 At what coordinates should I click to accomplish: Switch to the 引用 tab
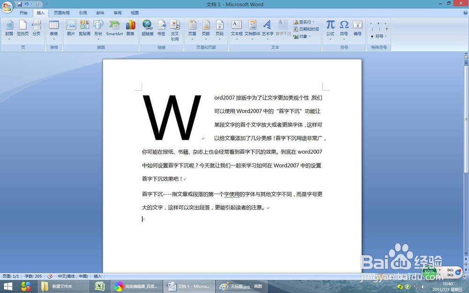tap(83, 13)
